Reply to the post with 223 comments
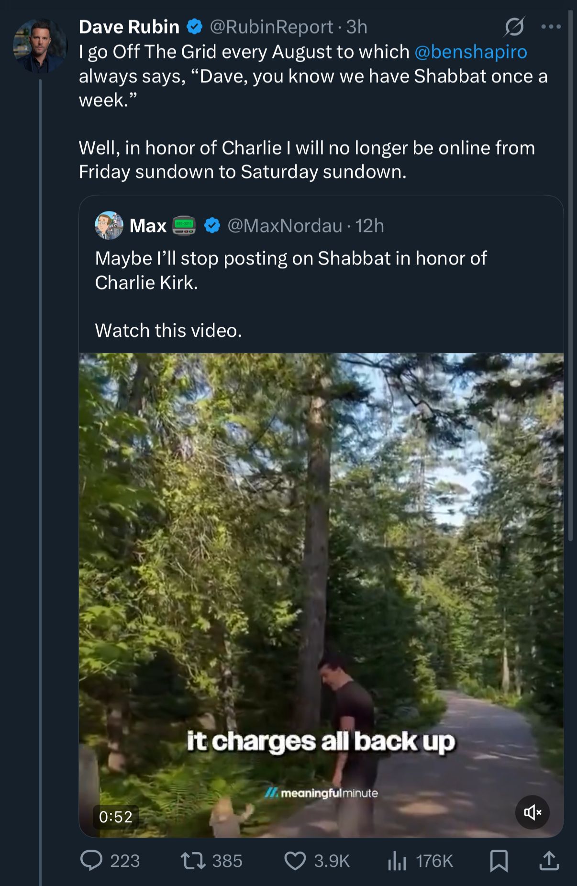The height and width of the screenshot is (886, 577). [91, 861]
